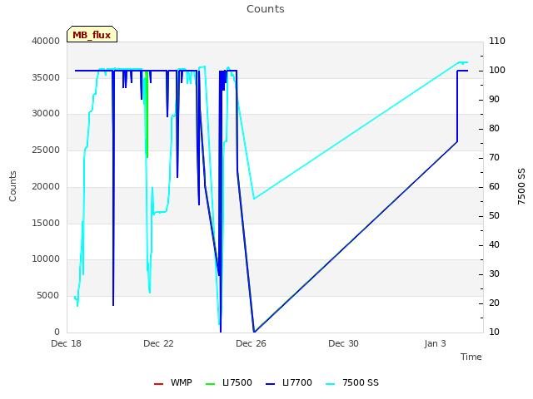Image resolution: width=533 pixels, height=399 pixels.
Task: Click the 40000 left axis value
Action: [46, 41]
